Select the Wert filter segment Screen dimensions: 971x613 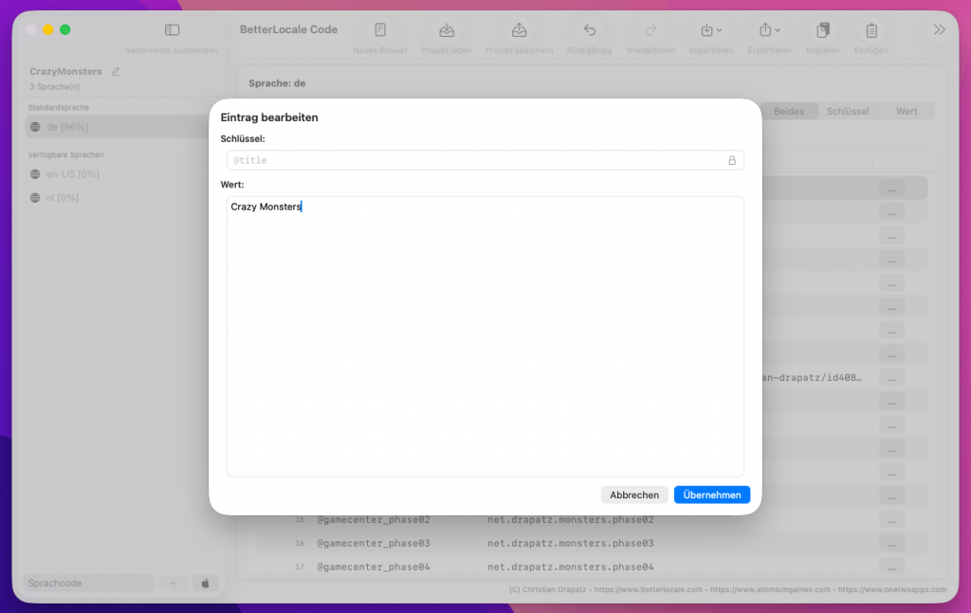tap(907, 111)
